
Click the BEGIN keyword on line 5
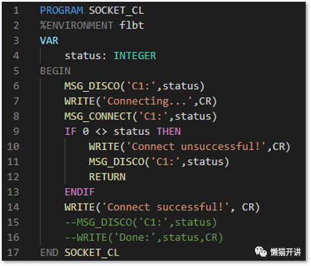[55, 71]
